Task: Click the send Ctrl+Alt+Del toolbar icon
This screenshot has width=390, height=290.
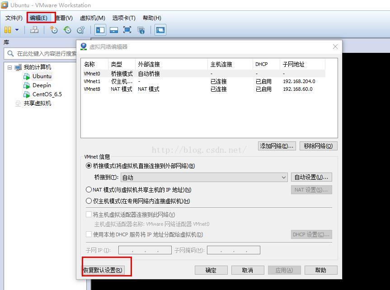Action: [34, 30]
